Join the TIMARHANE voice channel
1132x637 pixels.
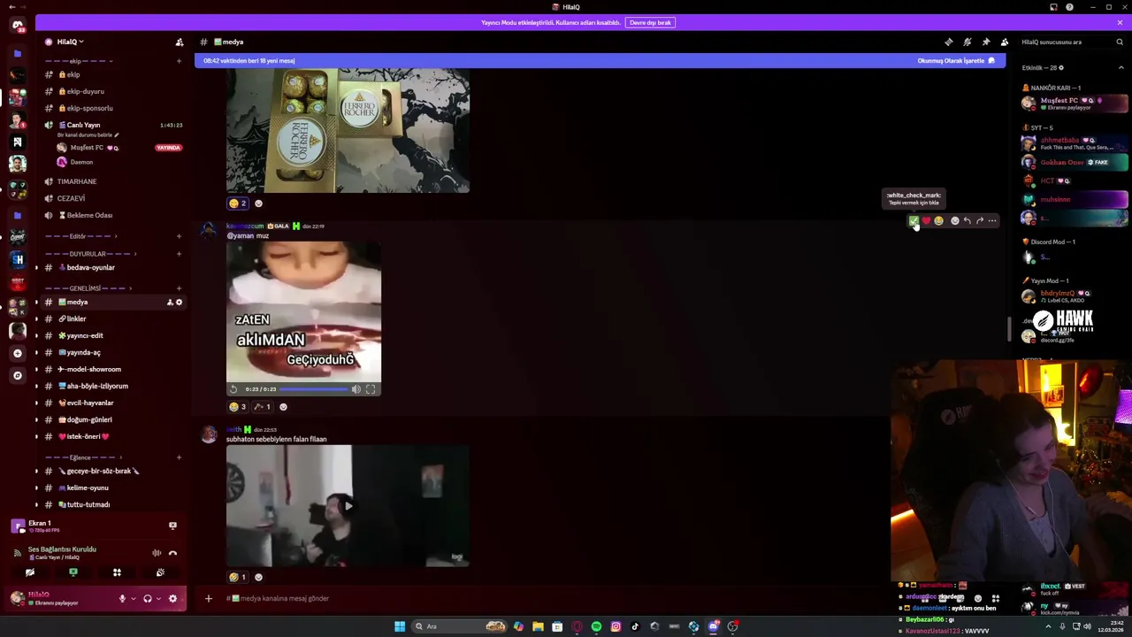(x=113, y=181)
